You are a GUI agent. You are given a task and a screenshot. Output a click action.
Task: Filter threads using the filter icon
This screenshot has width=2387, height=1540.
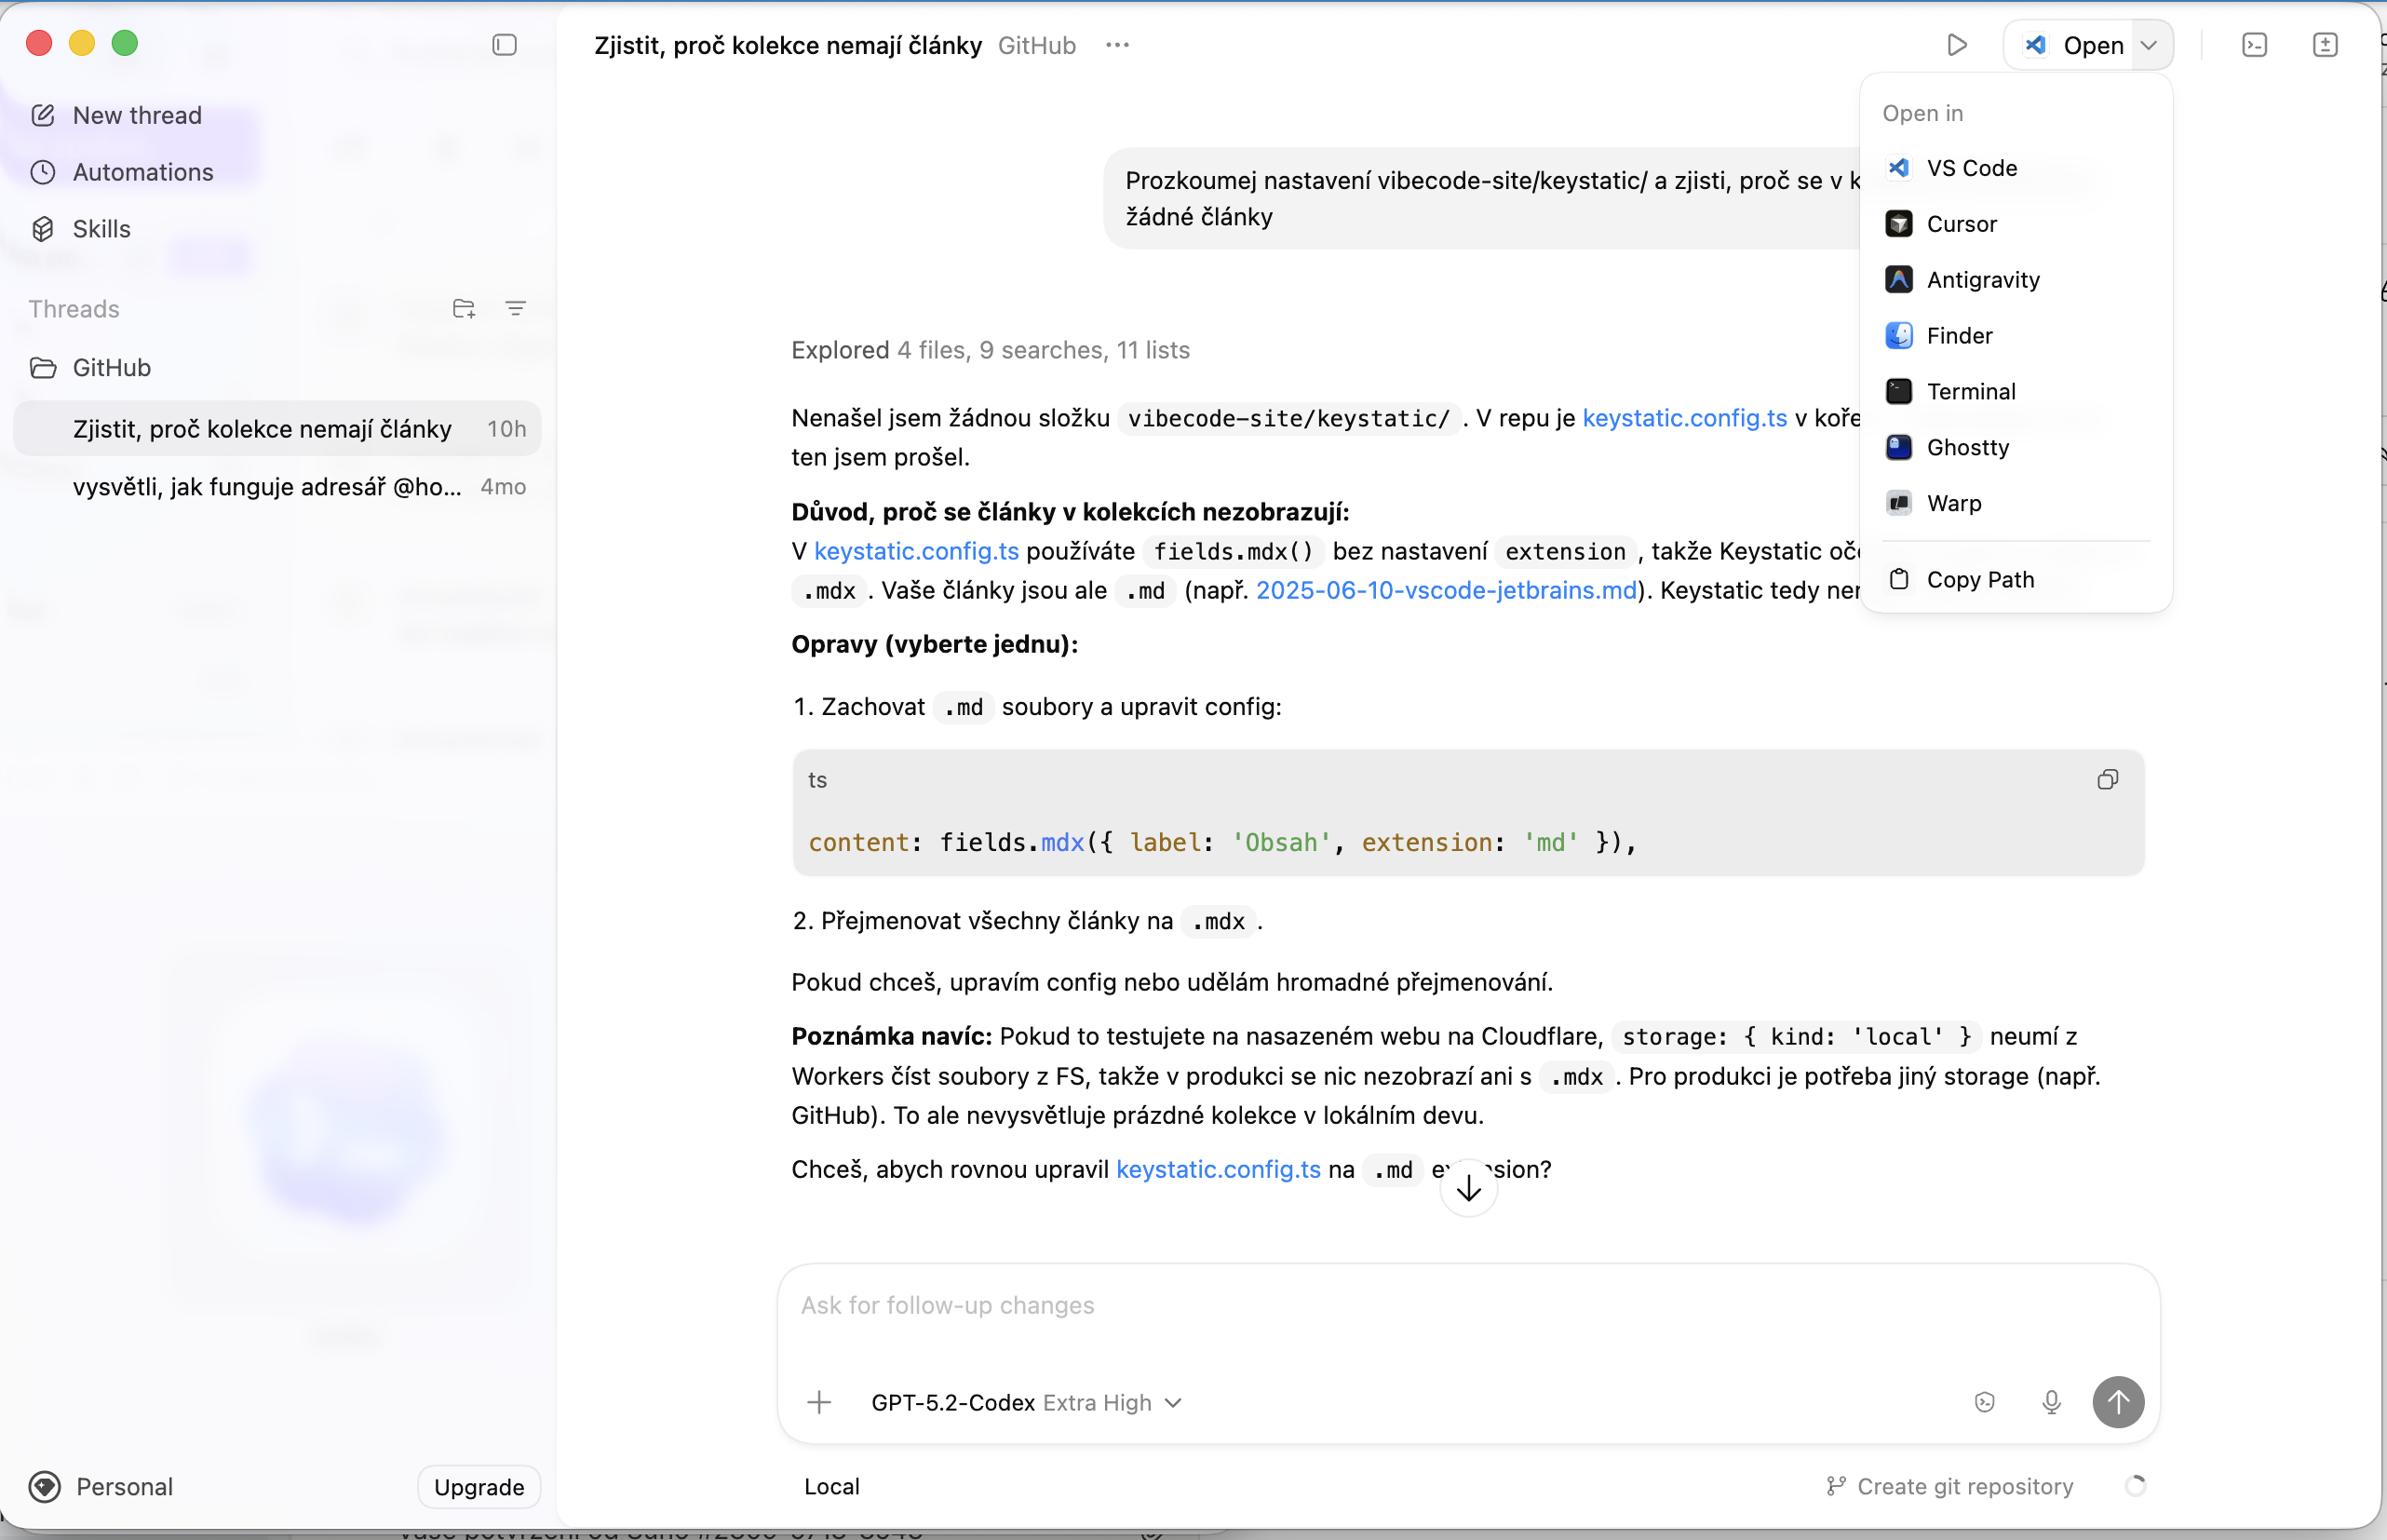pyautogui.click(x=516, y=308)
